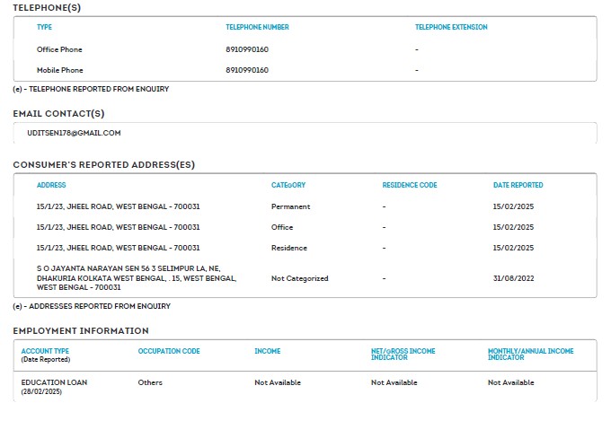611x447 pixels.
Task: Select the Office address category cell
Action: click(x=282, y=227)
